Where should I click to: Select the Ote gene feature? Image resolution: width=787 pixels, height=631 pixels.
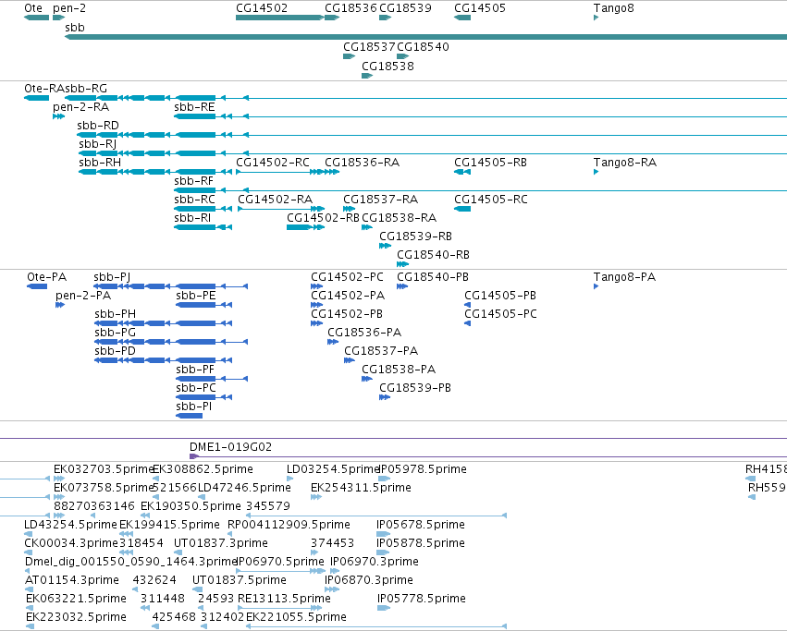click(x=37, y=18)
